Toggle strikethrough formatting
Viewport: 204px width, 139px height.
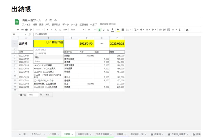pos(108,30)
